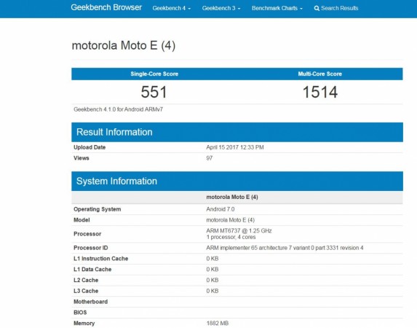
Task: Select the L1 Data Cache 0 KB value
Action: [x=213, y=270]
